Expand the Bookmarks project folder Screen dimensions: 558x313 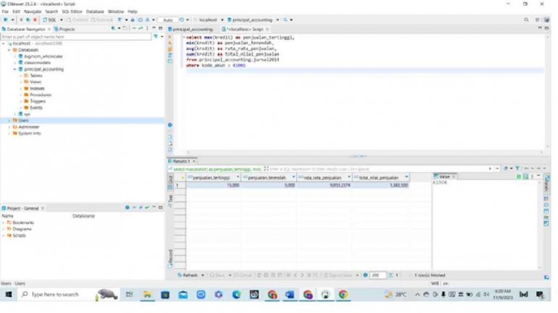coord(4,223)
